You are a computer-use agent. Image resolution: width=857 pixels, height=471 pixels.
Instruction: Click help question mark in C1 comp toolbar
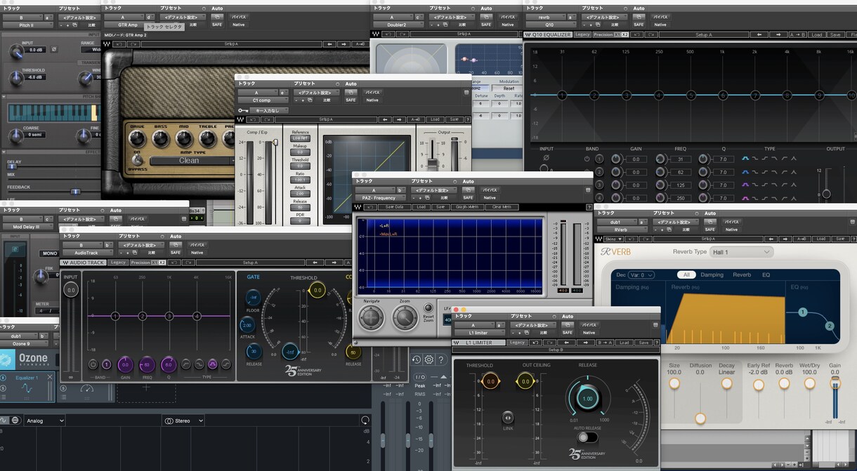click(x=468, y=119)
